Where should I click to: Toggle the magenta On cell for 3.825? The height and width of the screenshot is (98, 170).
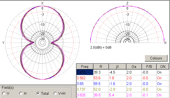pyautogui.click(x=163, y=95)
